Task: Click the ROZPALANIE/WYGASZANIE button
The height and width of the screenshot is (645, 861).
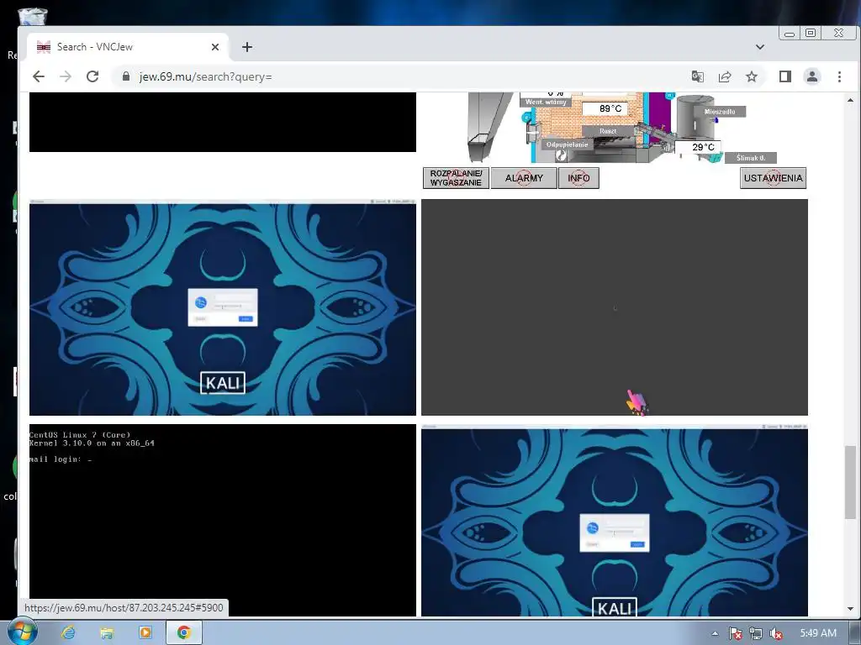Action: (x=456, y=178)
